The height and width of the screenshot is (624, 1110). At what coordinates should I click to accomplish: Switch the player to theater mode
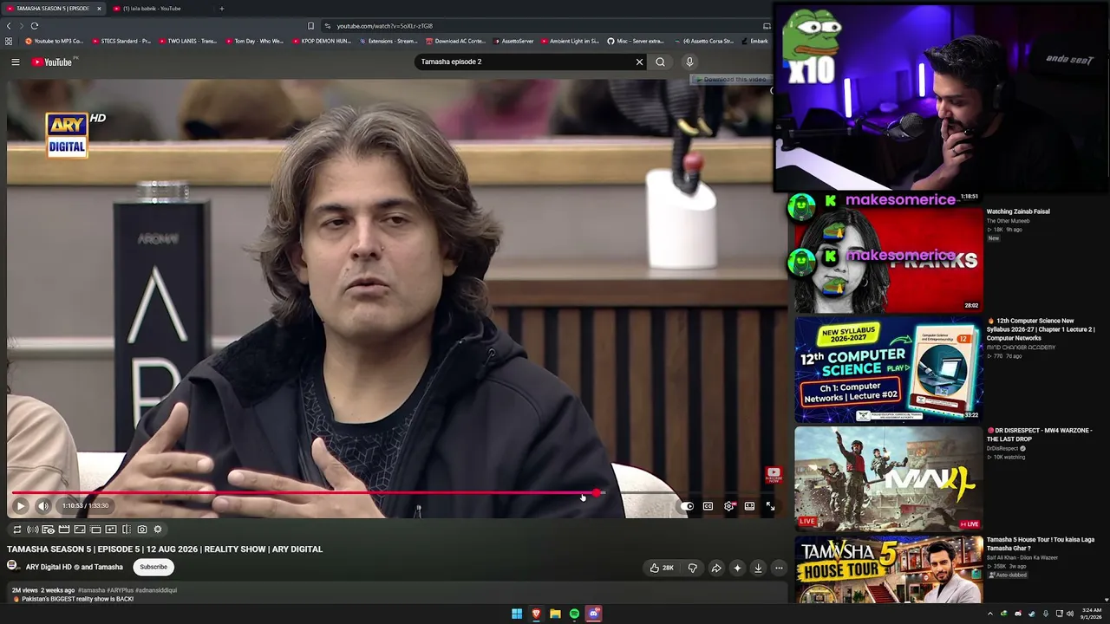[x=749, y=506]
